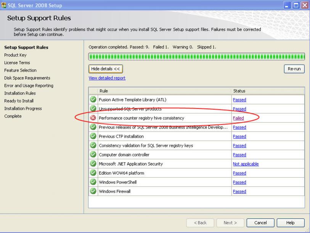Image resolution: width=310 pixels, height=233 pixels.
Task: Open Passed link for Consistency validation rule
Action: coord(239,146)
